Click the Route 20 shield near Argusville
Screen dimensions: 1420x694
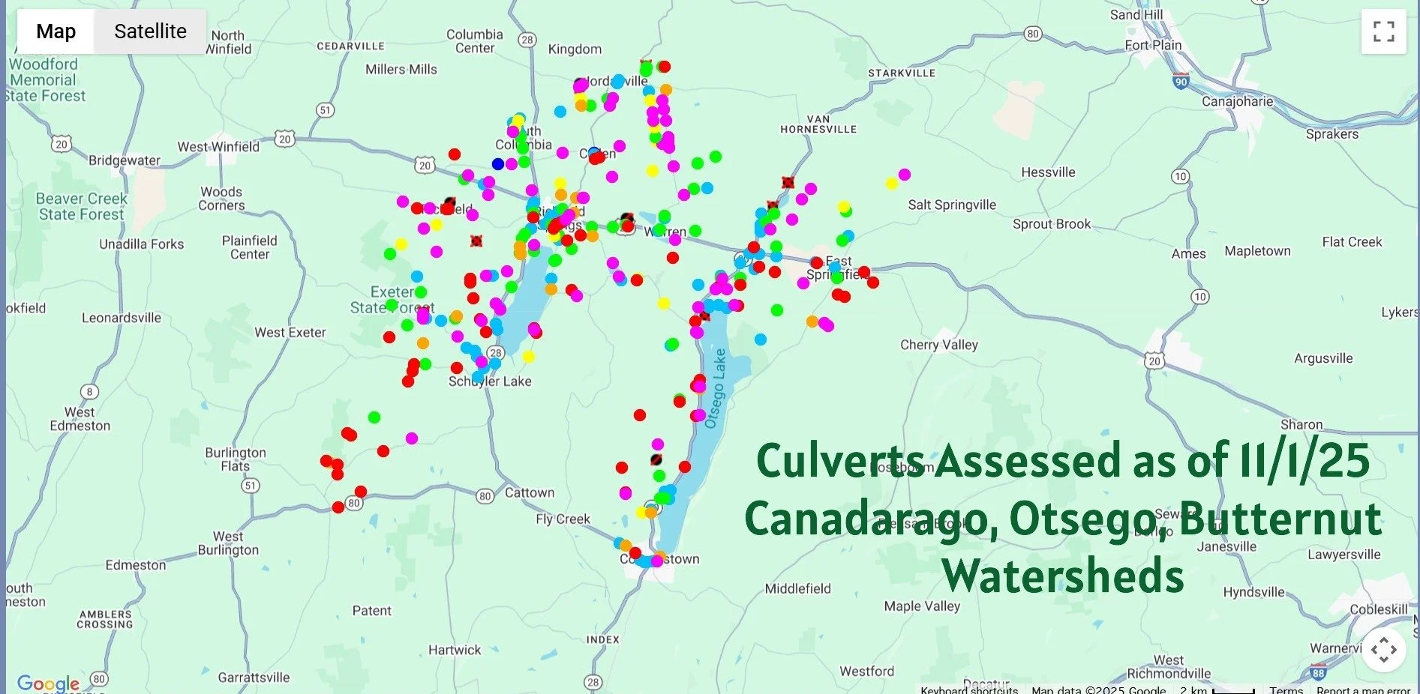[x=1154, y=361]
